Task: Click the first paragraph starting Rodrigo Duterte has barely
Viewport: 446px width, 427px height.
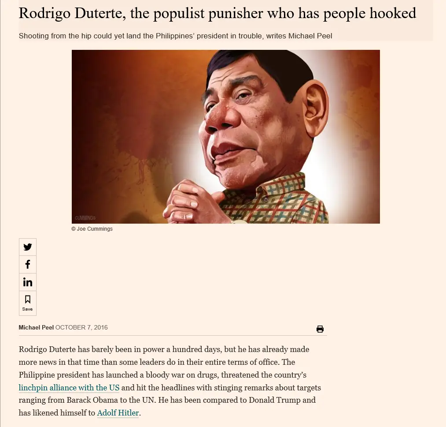Action: (x=170, y=381)
